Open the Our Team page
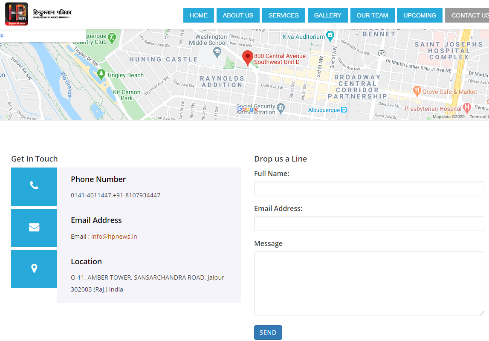Image resolution: width=489 pixels, height=341 pixels. point(372,15)
